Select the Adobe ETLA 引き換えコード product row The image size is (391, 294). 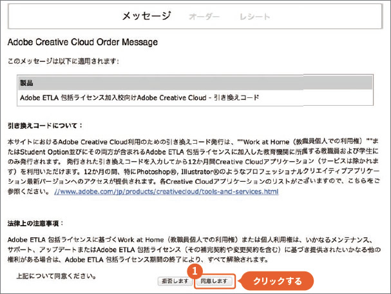coord(195,97)
